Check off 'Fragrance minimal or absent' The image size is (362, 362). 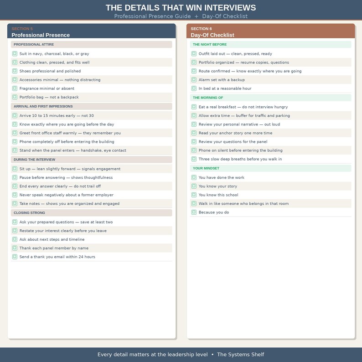point(15,88)
